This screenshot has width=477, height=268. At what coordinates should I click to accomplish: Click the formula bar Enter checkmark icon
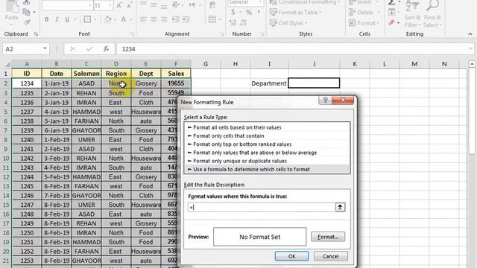[89, 48]
